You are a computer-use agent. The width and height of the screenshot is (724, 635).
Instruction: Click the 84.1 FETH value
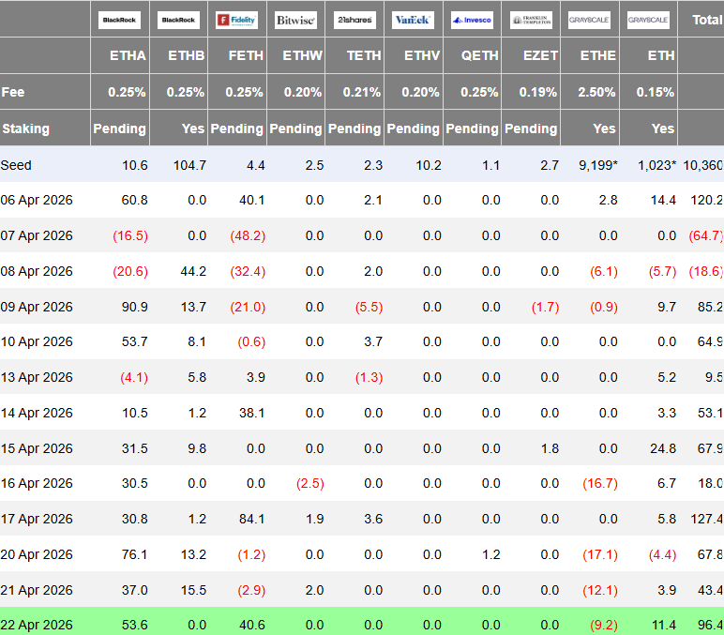[252, 519]
